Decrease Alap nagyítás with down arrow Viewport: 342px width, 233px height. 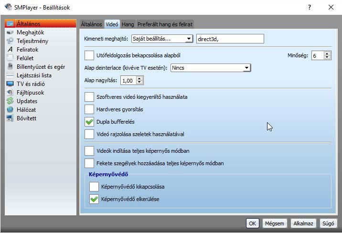(x=139, y=82)
